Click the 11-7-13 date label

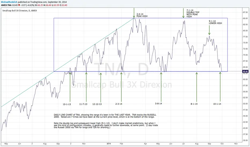[83, 104]
